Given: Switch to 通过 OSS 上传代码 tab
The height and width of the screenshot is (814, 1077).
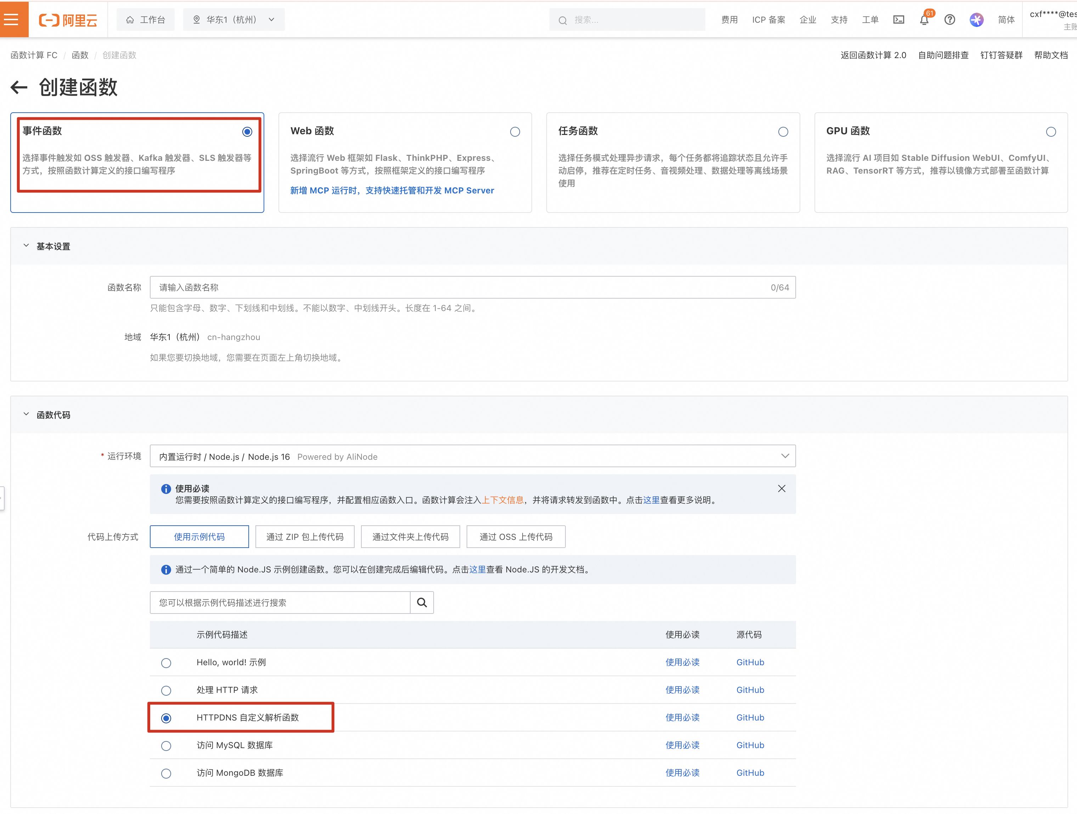Looking at the screenshot, I should 515,537.
